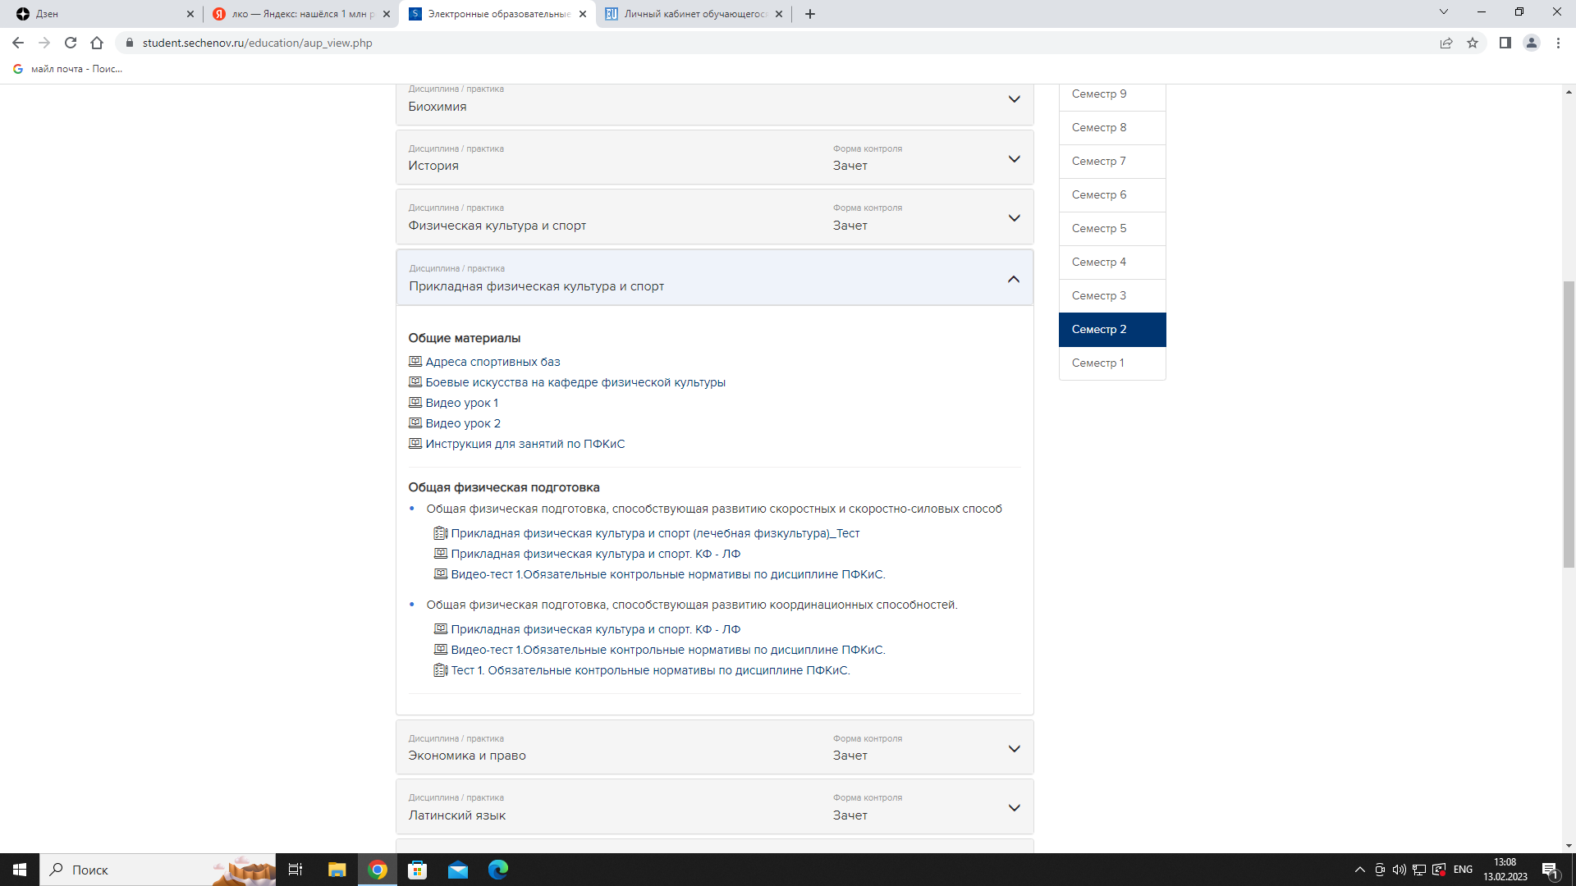This screenshot has height=886, width=1576.
Task: Open Тест 1. Обязательные контрольные нормативы link
Action: pos(650,670)
